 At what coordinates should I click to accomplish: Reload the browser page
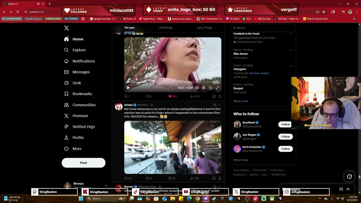[17, 12]
